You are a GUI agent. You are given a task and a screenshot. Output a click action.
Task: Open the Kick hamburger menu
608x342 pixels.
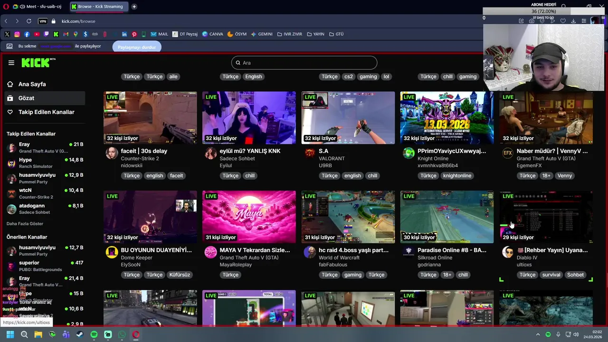point(11,63)
